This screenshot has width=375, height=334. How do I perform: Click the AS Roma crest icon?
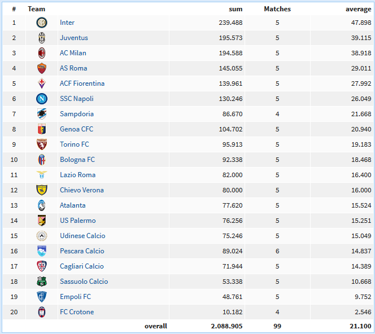(42, 68)
